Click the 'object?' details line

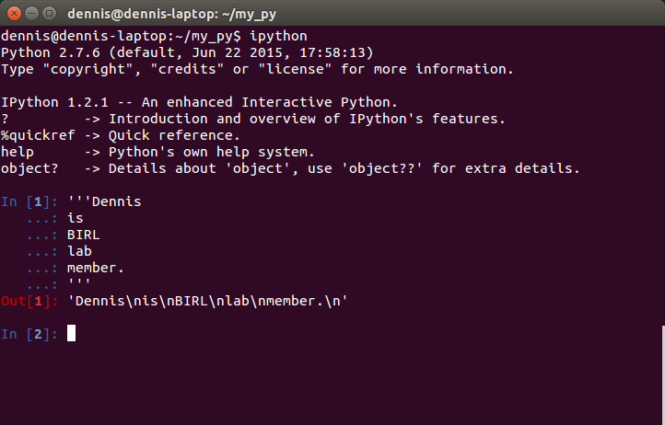290,168
